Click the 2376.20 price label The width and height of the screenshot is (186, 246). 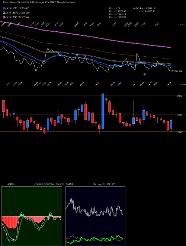coord(176,71)
